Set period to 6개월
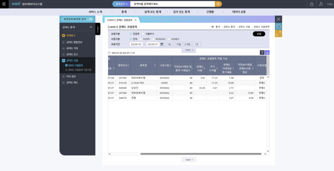 pos(187,44)
